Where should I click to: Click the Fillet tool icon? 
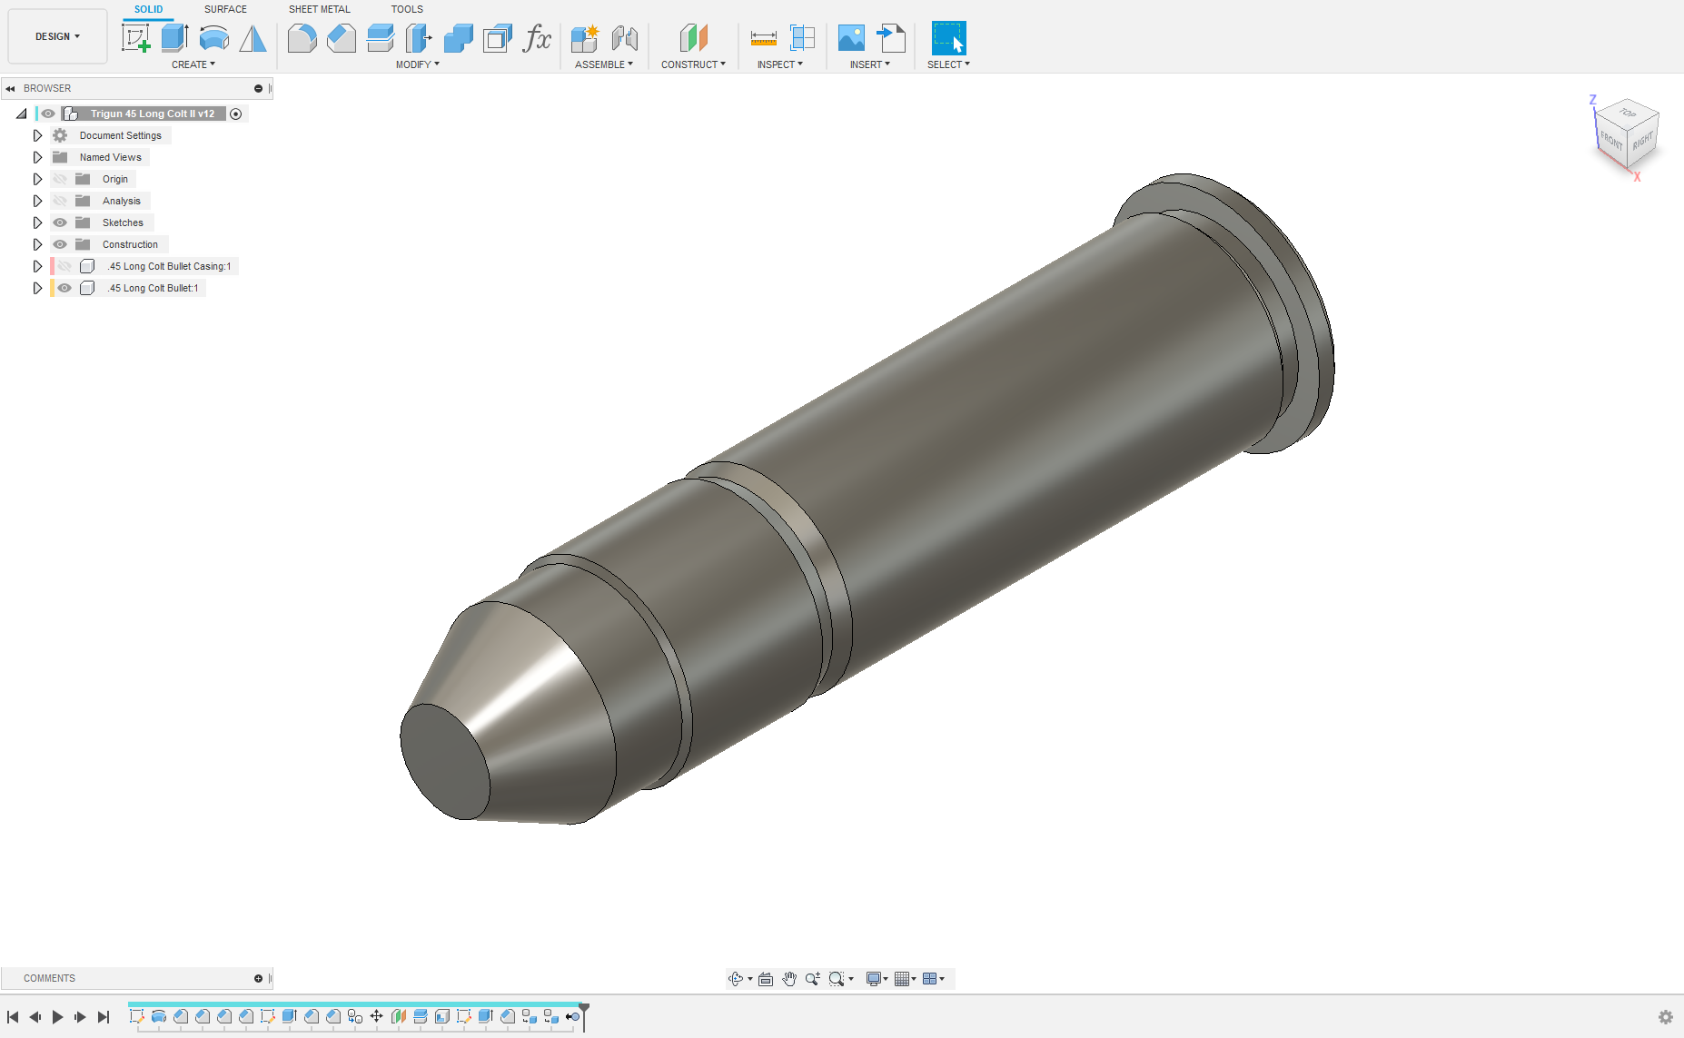point(302,38)
